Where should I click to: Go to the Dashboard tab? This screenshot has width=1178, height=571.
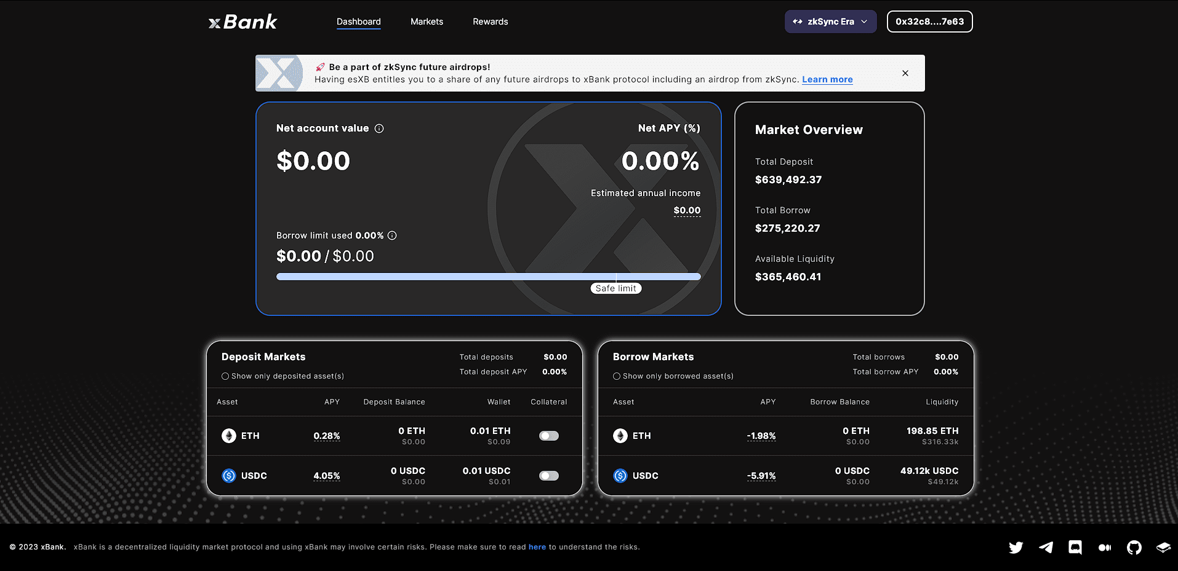(359, 22)
